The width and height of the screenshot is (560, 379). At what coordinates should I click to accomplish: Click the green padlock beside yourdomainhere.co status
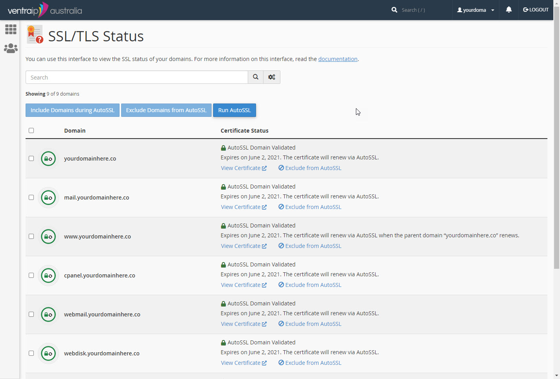coord(223,148)
